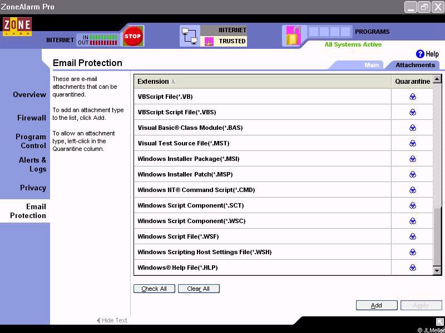Toggle quarantine for VBScript File (*.VB)

[413, 97]
